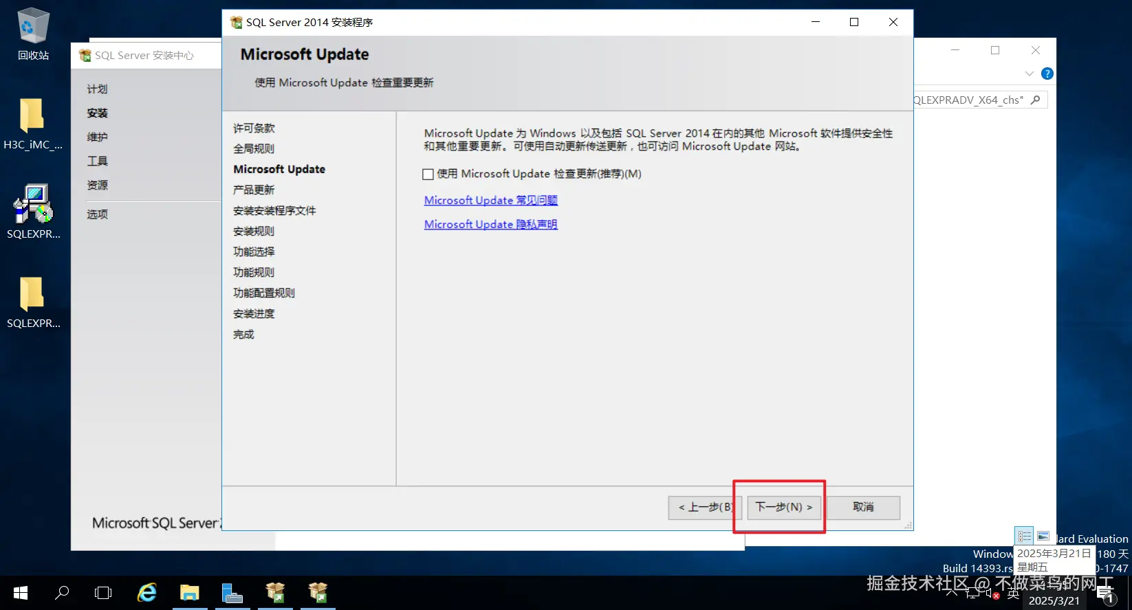Click the 功能规则 step in the sidebar
This screenshot has height=610, width=1132.
pos(254,273)
